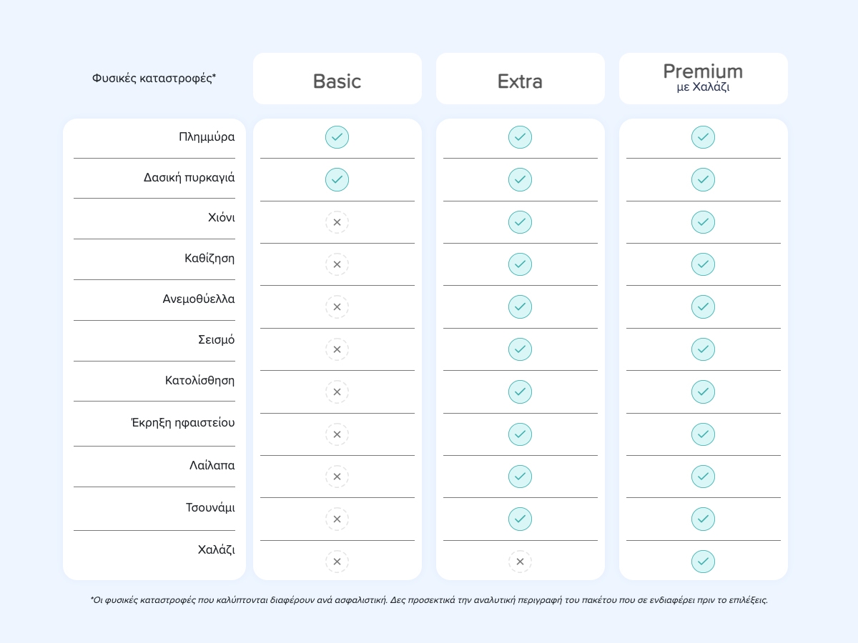The width and height of the screenshot is (858, 643).
Task: Click the Φυσικές καταστροφές* heading
Action: pos(154,79)
